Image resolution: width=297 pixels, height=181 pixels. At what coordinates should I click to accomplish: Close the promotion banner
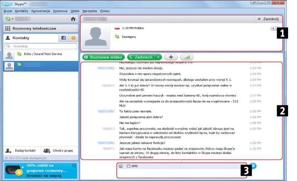coord(74,165)
